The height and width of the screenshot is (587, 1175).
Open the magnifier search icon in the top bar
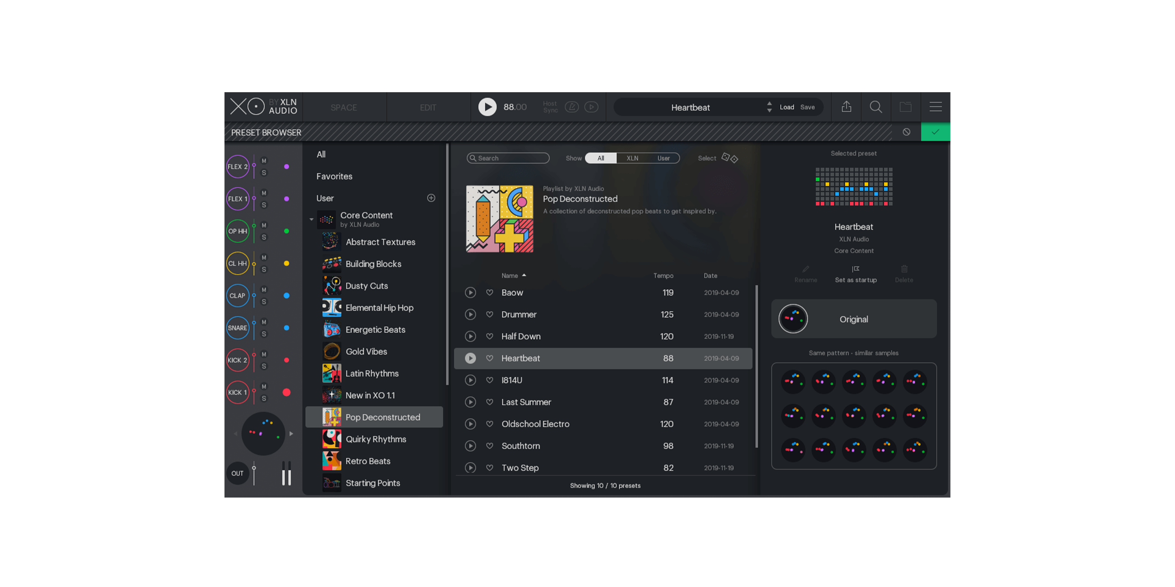(875, 107)
